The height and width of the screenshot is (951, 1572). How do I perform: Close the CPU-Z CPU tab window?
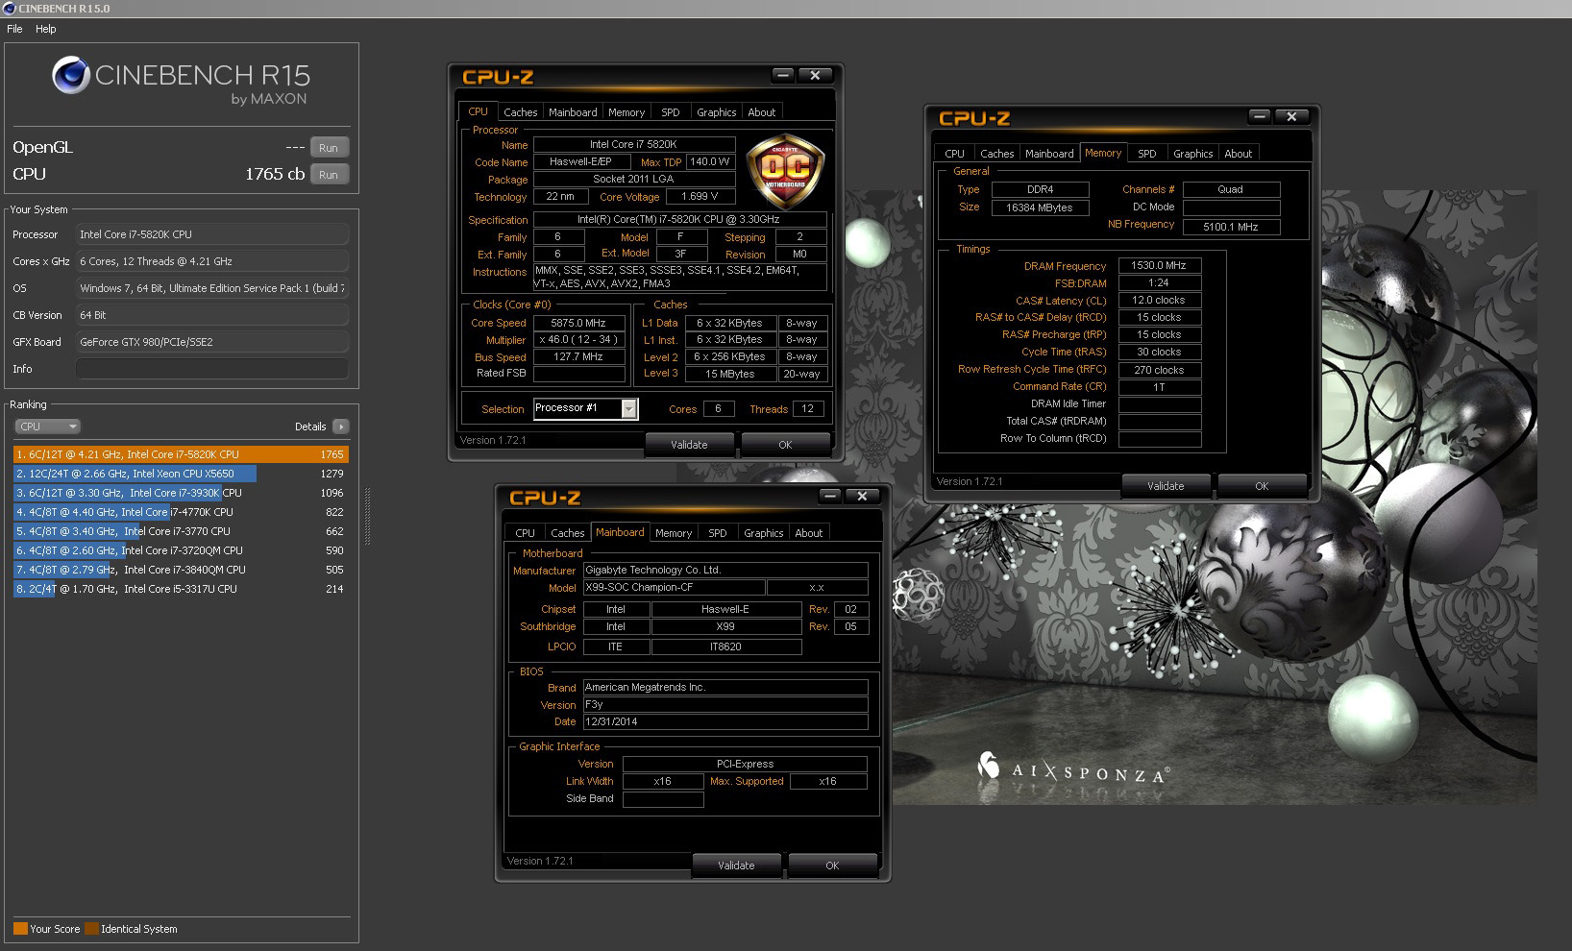click(815, 75)
